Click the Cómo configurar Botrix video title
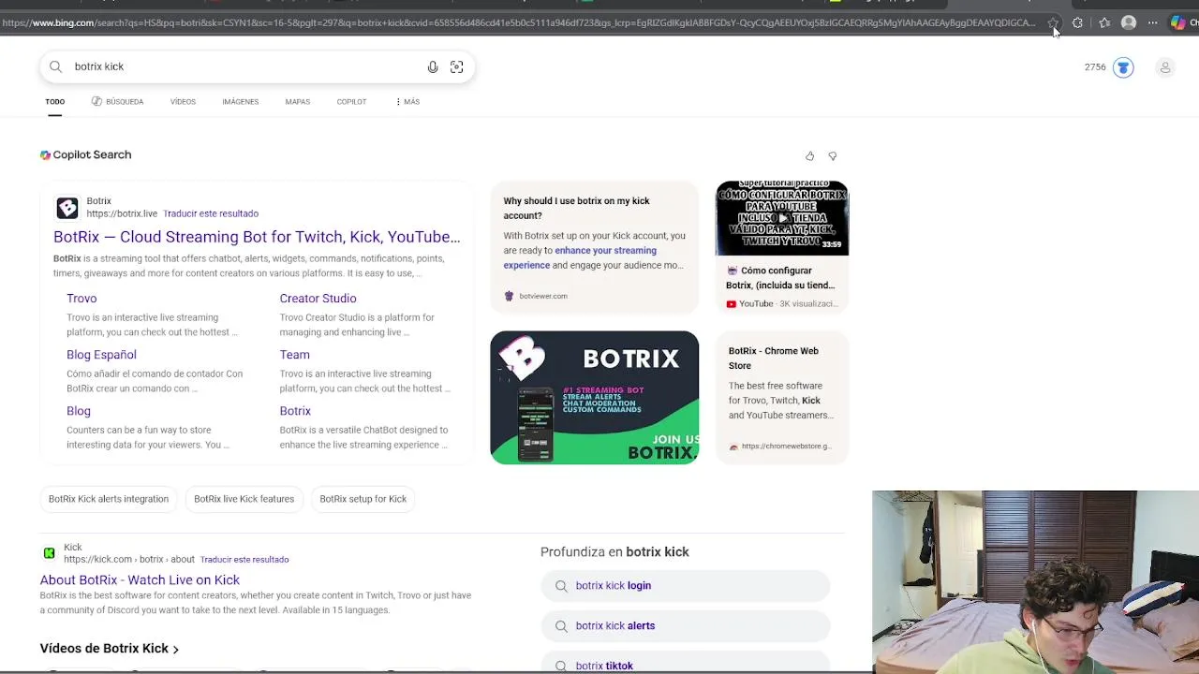Screen dimensions: 1199x674 pos(780,278)
